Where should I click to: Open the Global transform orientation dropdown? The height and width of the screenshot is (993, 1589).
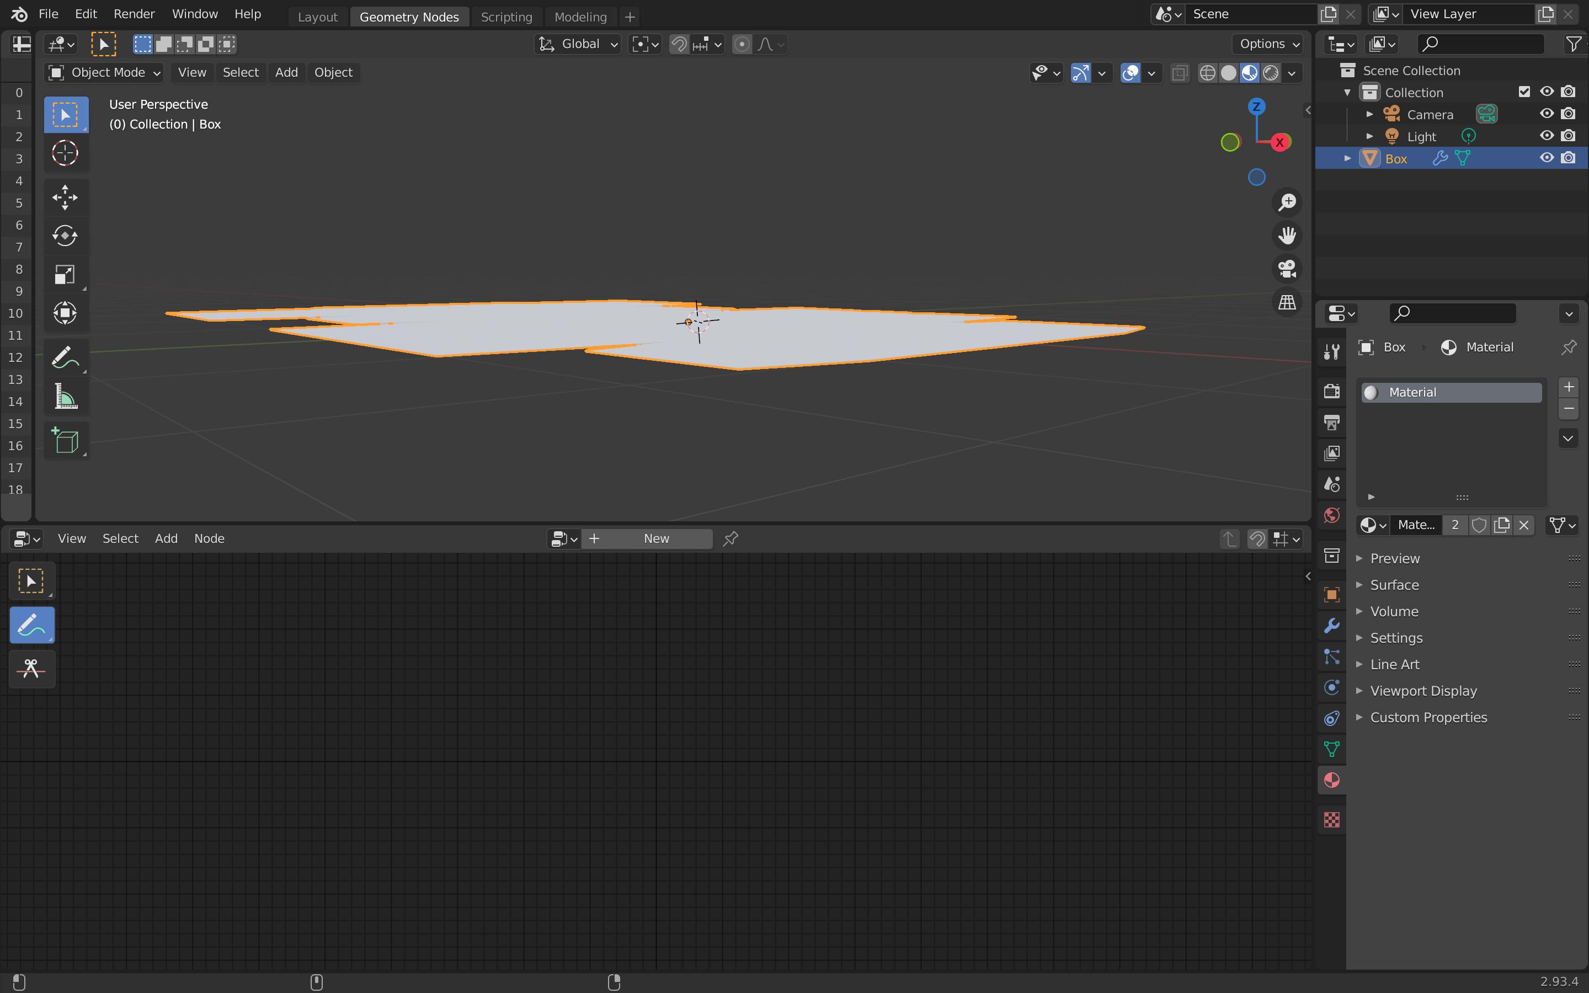click(x=578, y=44)
